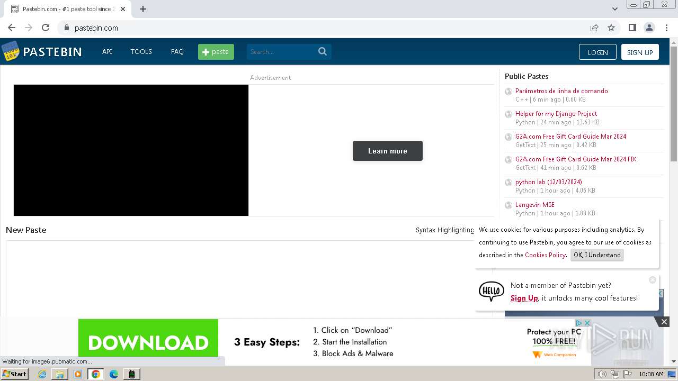This screenshot has width=678, height=381.
Task: Accept cookies with OK, I Understand
Action: pyautogui.click(x=597, y=255)
